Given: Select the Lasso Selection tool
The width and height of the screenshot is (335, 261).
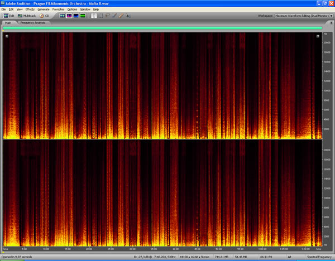Looking at the screenshot, I should tap(107, 16).
